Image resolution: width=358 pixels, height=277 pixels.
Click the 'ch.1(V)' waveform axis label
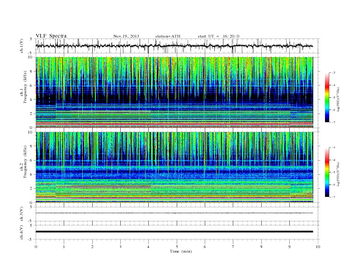pos(22,46)
